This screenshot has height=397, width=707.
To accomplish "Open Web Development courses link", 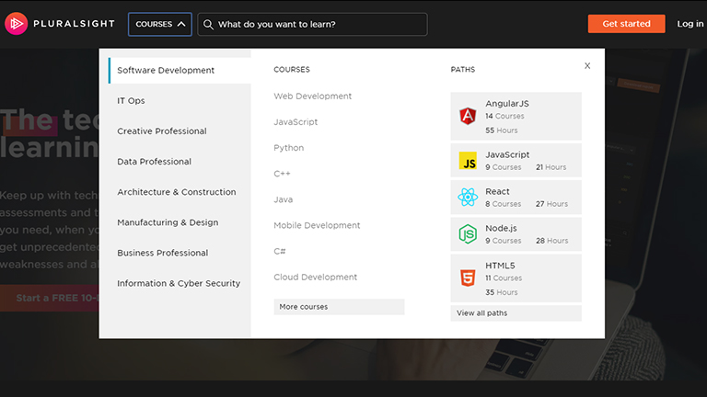I will pyautogui.click(x=312, y=96).
